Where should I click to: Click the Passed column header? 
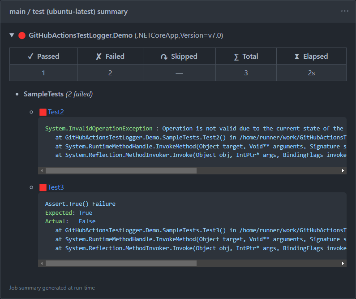[x=43, y=56]
